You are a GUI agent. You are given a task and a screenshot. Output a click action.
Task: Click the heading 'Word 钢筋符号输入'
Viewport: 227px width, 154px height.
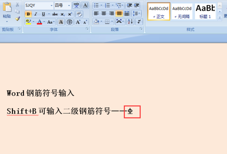click(40, 93)
